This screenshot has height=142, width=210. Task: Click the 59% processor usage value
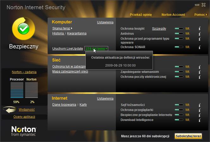pos(16,102)
